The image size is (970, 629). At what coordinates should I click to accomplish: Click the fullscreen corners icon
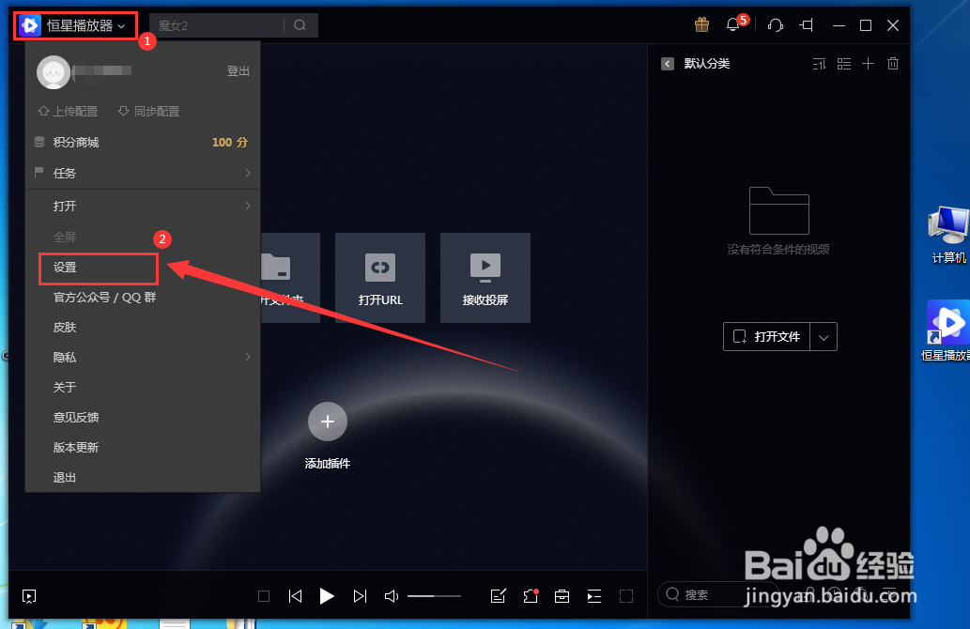(626, 596)
